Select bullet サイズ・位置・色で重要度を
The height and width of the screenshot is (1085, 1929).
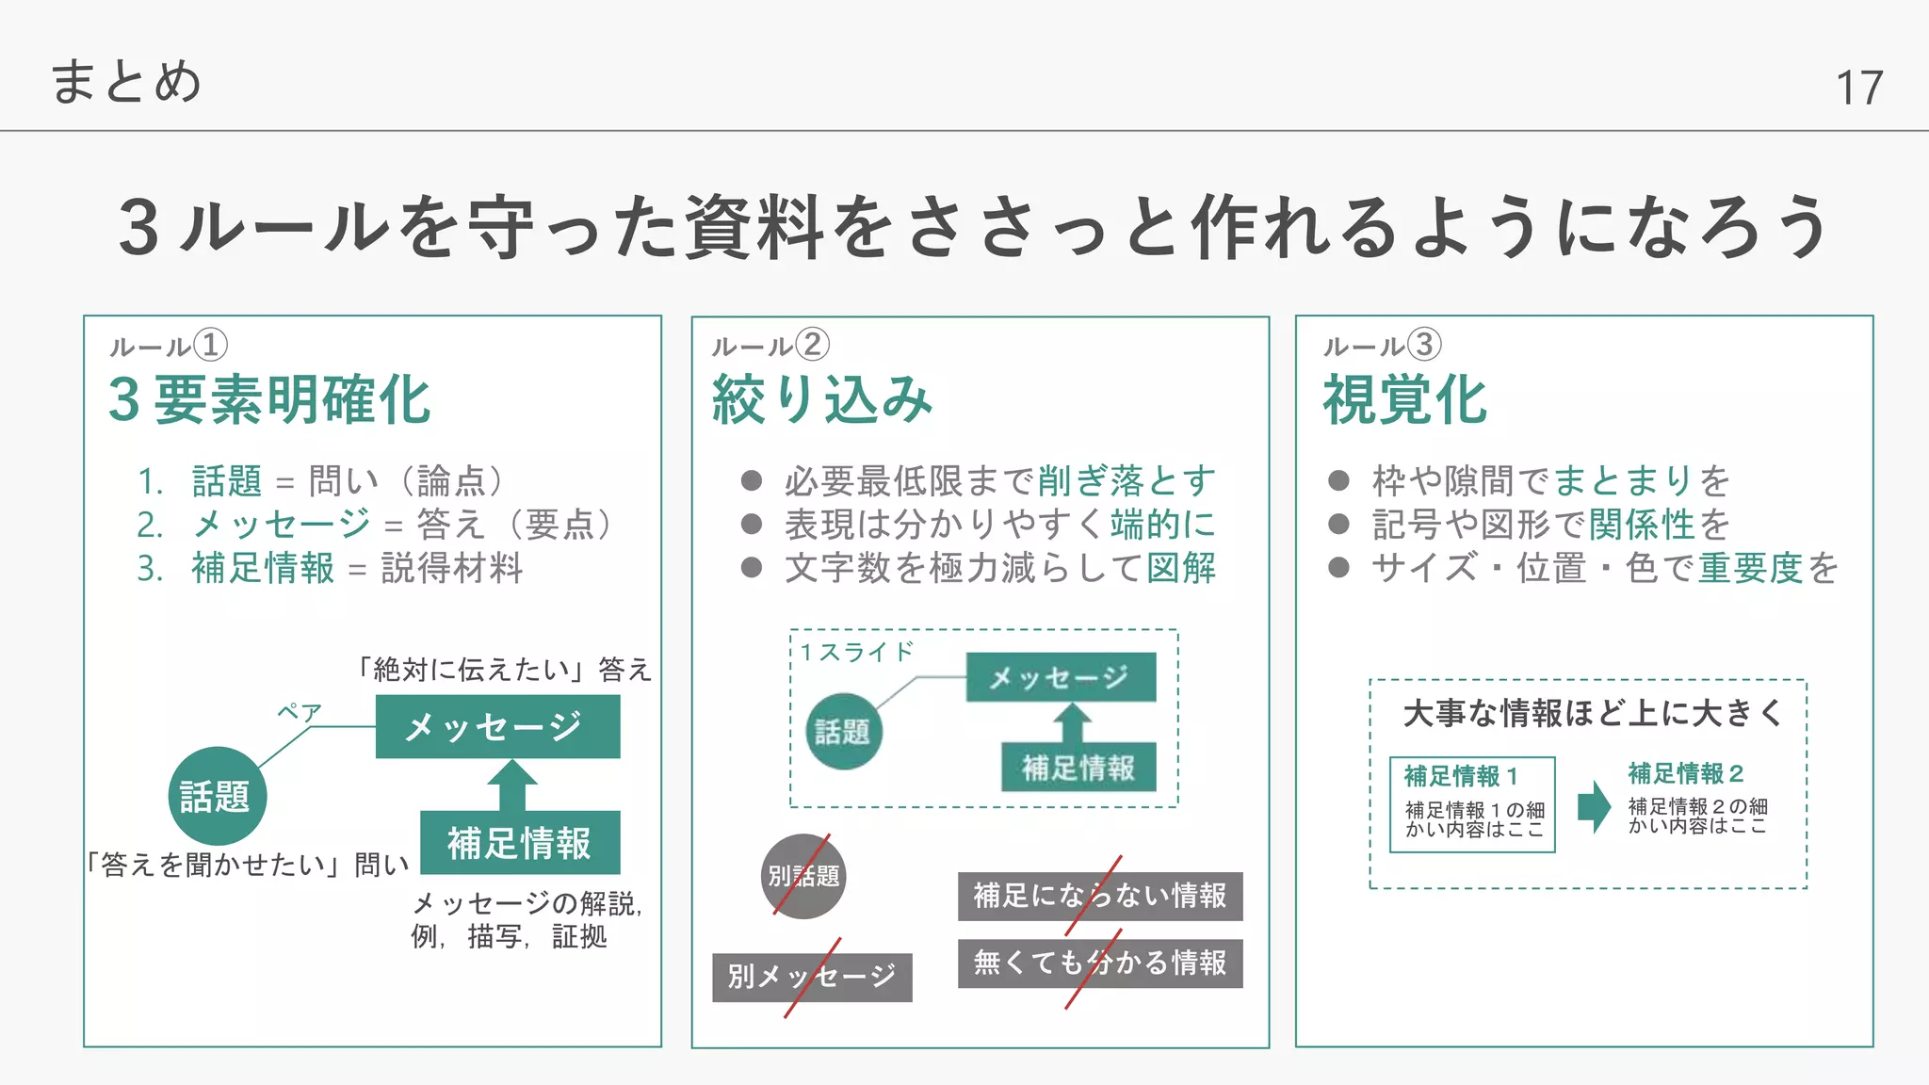click(1583, 568)
